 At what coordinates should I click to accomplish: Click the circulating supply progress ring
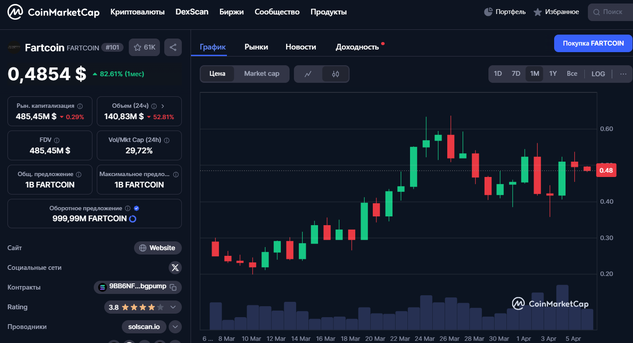pos(133,219)
